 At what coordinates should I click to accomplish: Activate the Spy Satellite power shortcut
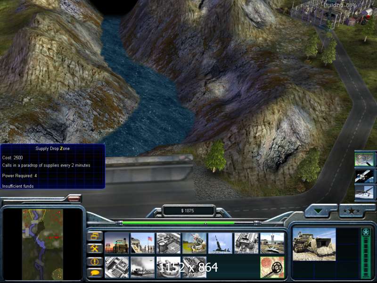pos(364,176)
